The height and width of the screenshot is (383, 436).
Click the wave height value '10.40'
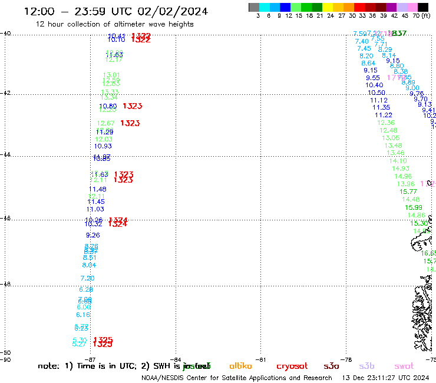point(374,85)
